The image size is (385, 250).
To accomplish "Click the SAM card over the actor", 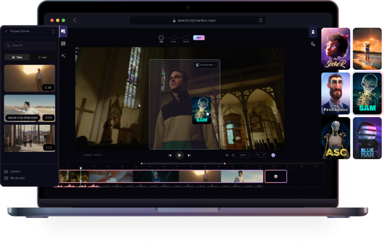I will pos(202,110).
